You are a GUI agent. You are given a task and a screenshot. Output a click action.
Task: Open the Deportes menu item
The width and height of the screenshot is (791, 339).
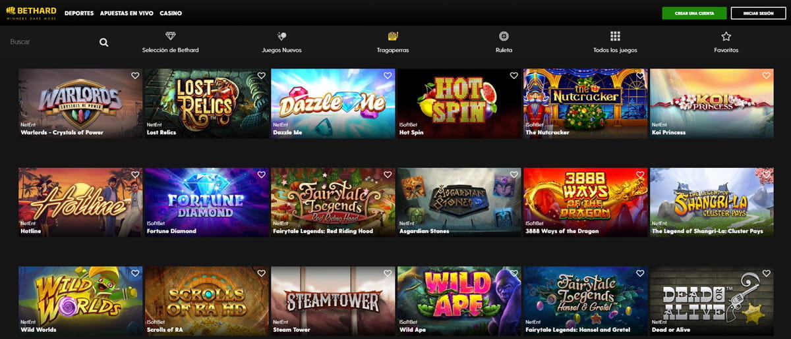79,13
